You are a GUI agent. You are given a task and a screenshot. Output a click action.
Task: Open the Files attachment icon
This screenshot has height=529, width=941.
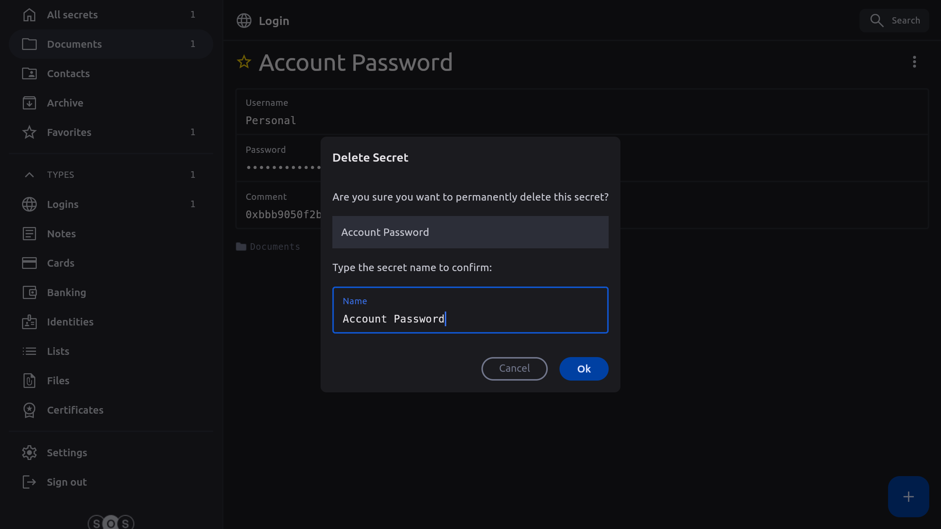[x=29, y=381]
